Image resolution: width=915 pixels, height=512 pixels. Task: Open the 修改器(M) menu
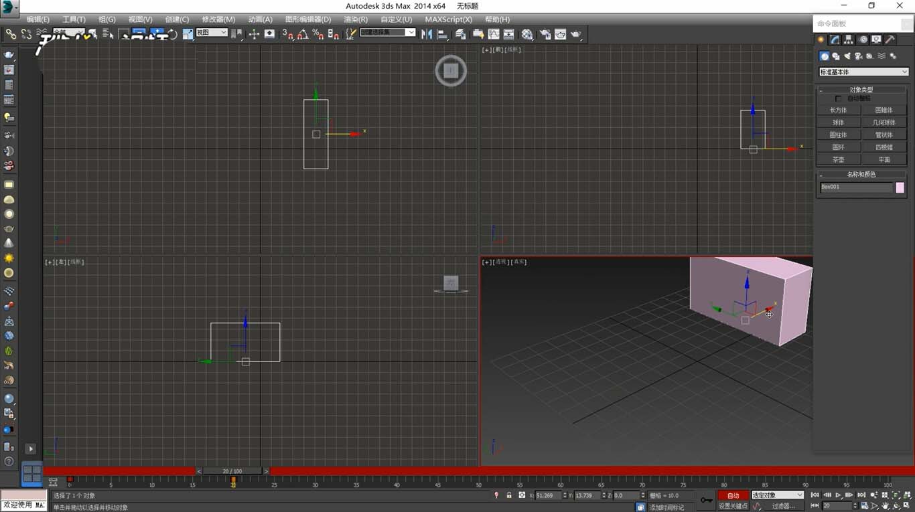(x=218, y=19)
